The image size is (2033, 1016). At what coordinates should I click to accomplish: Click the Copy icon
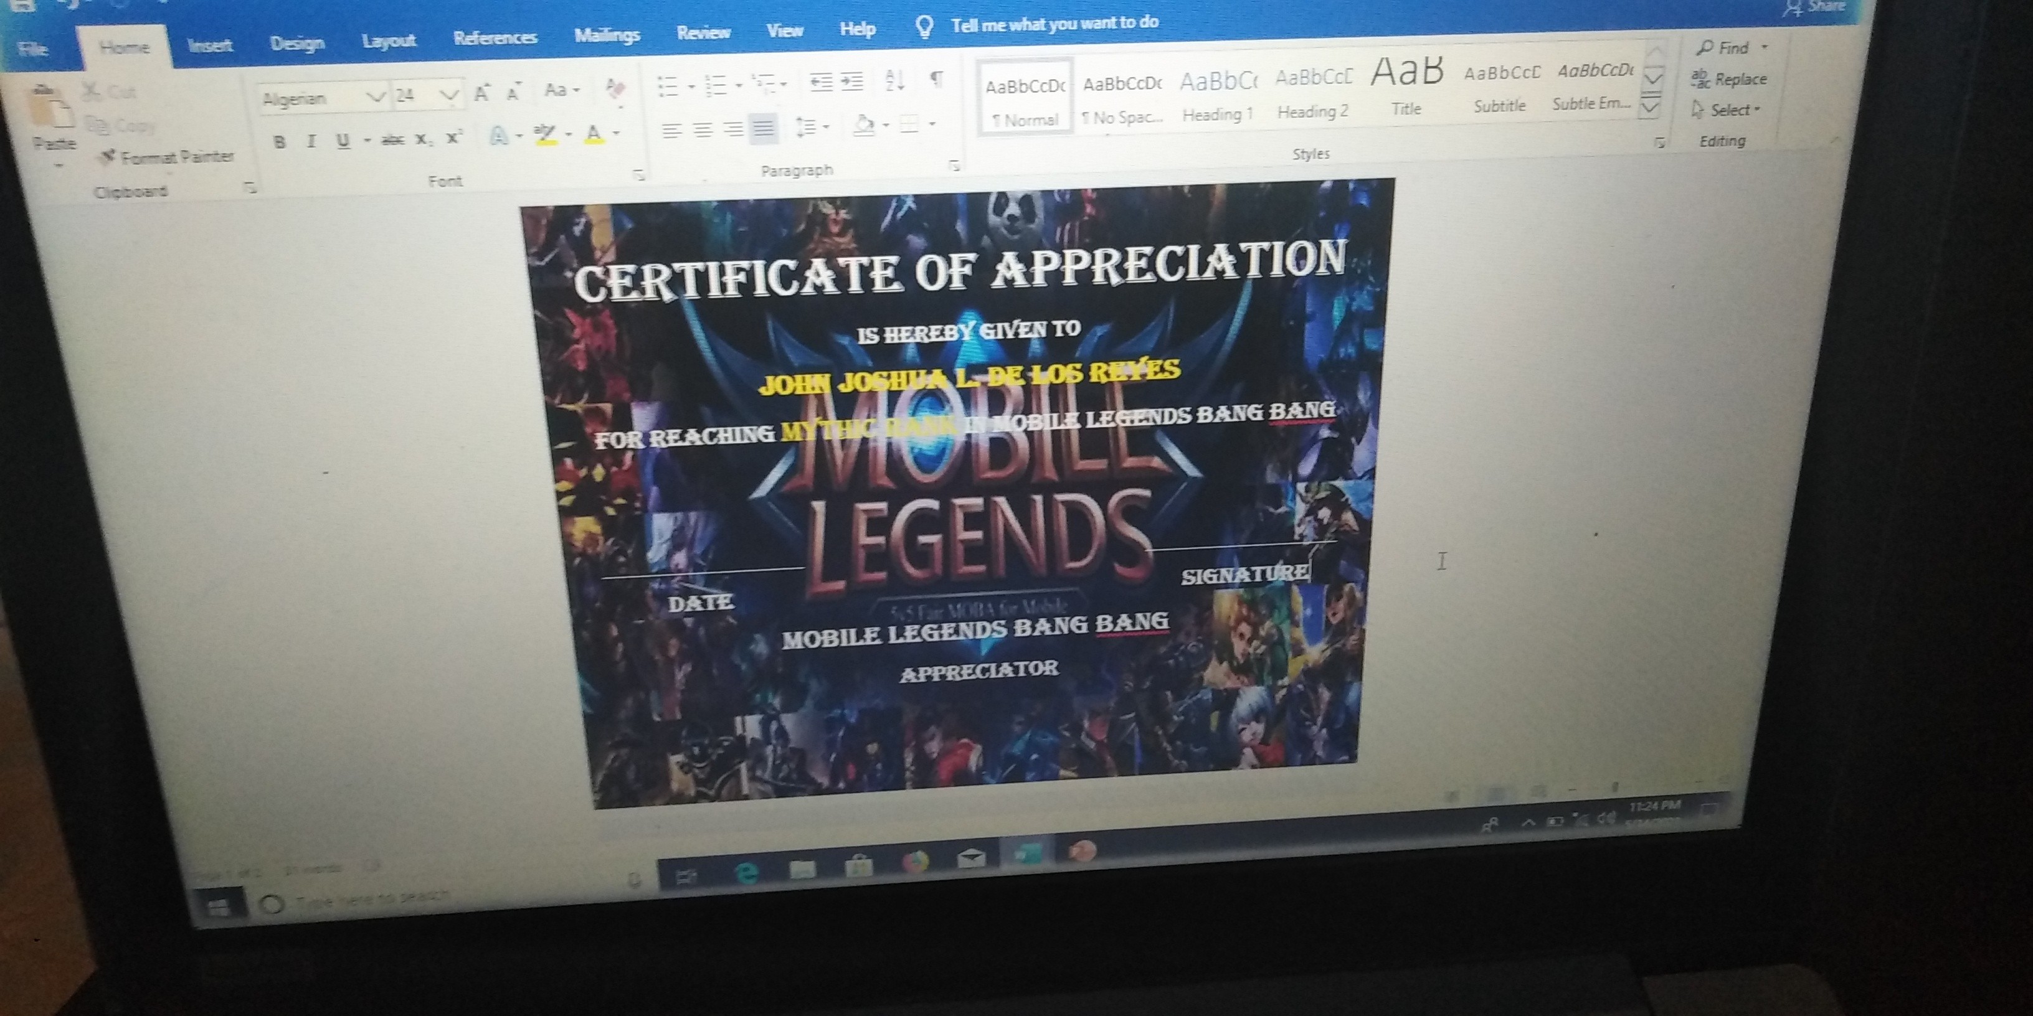click(x=97, y=125)
